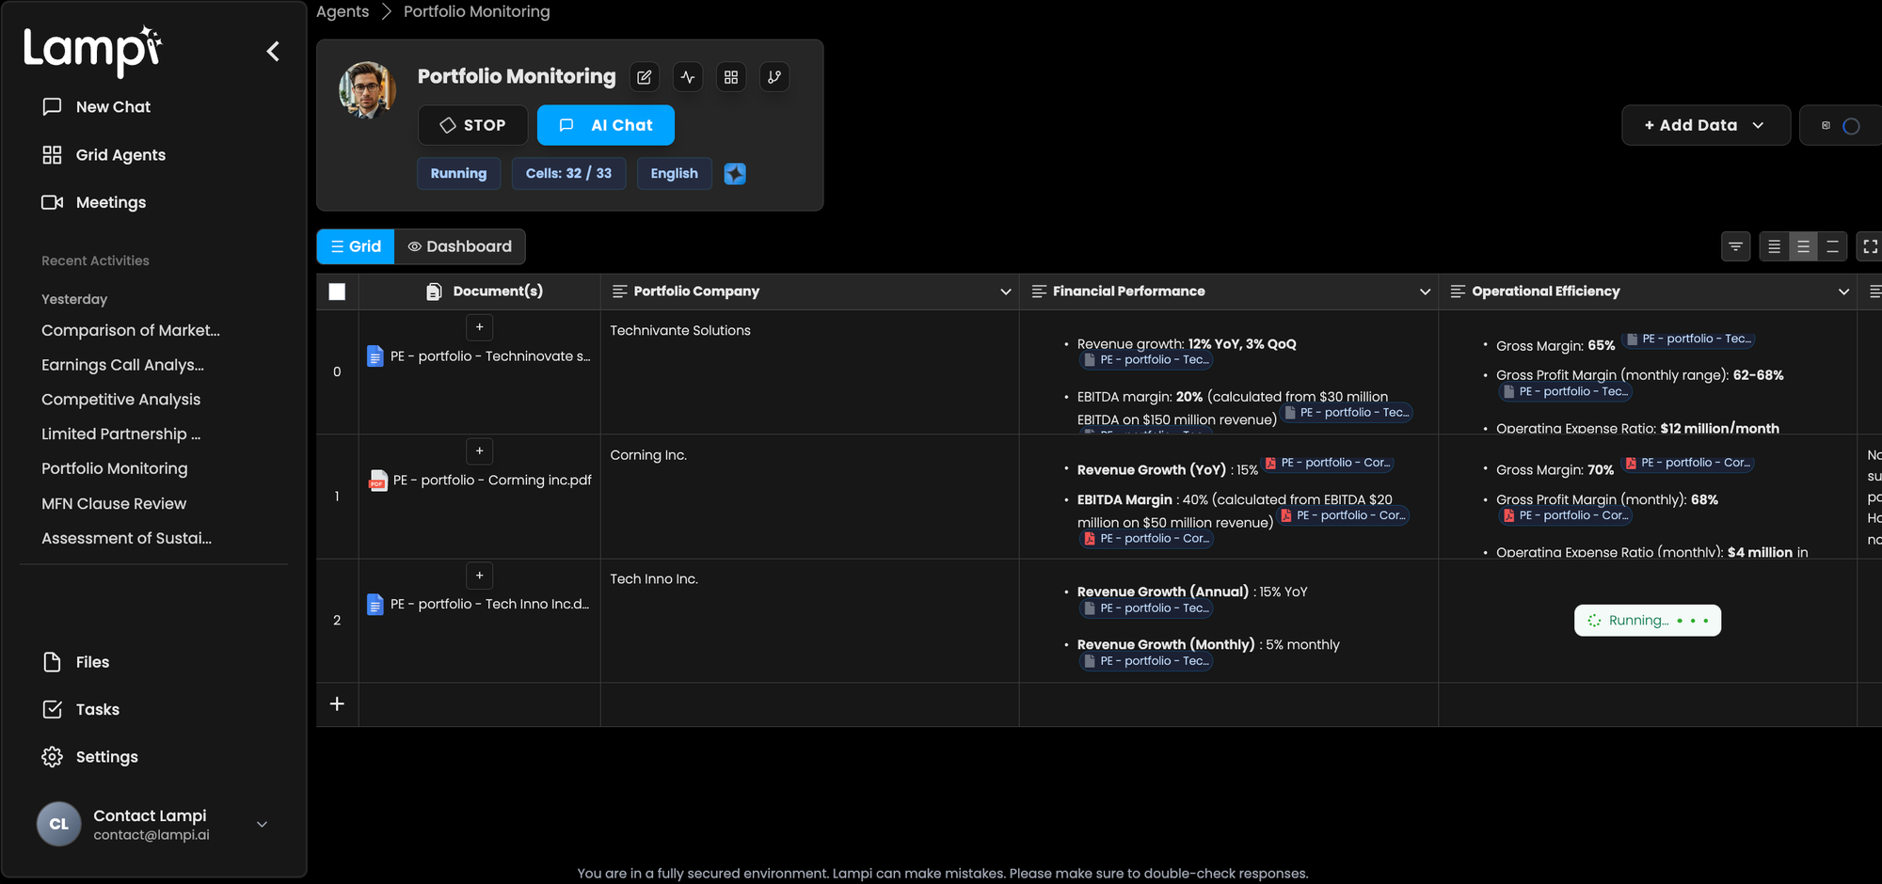Open Grid Agents in sidebar
Viewport: 1882px width, 884px height.
104,155
